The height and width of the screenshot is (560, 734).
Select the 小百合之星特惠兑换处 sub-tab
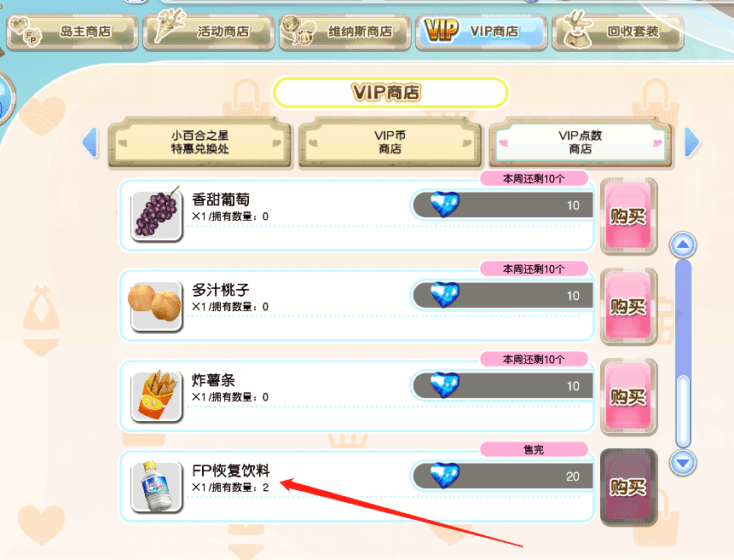199,142
